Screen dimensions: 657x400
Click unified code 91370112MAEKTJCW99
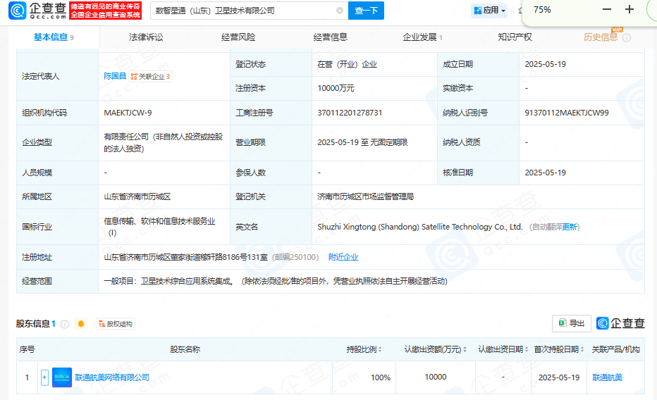click(567, 113)
